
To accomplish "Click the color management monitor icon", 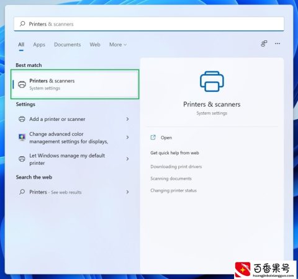I will coord(22,137).
